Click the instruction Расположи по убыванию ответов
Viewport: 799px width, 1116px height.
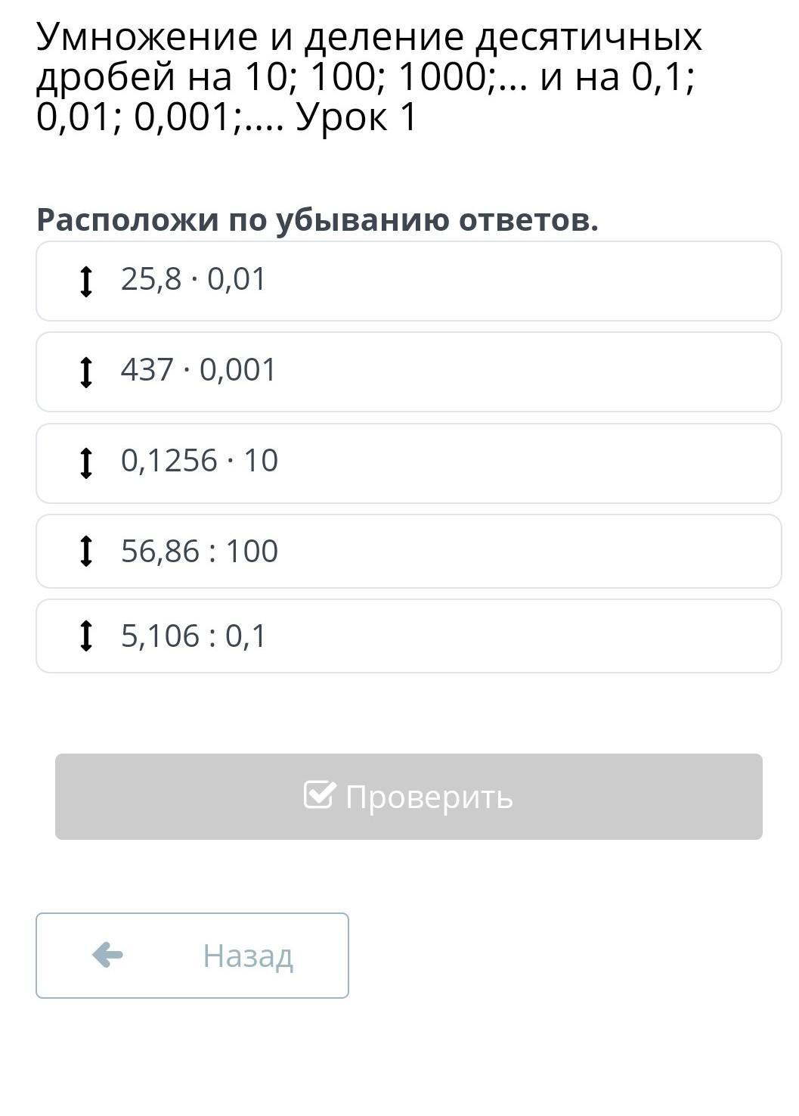coord(317,220)
